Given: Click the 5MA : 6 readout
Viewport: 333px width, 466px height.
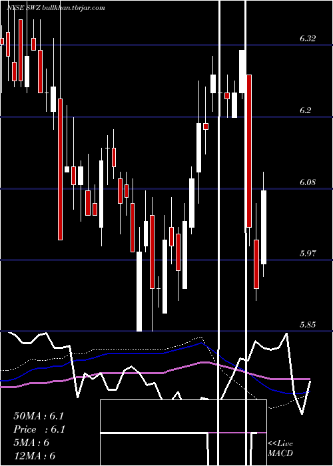Looking at the screenshot, I should click(x=31, y=443).
